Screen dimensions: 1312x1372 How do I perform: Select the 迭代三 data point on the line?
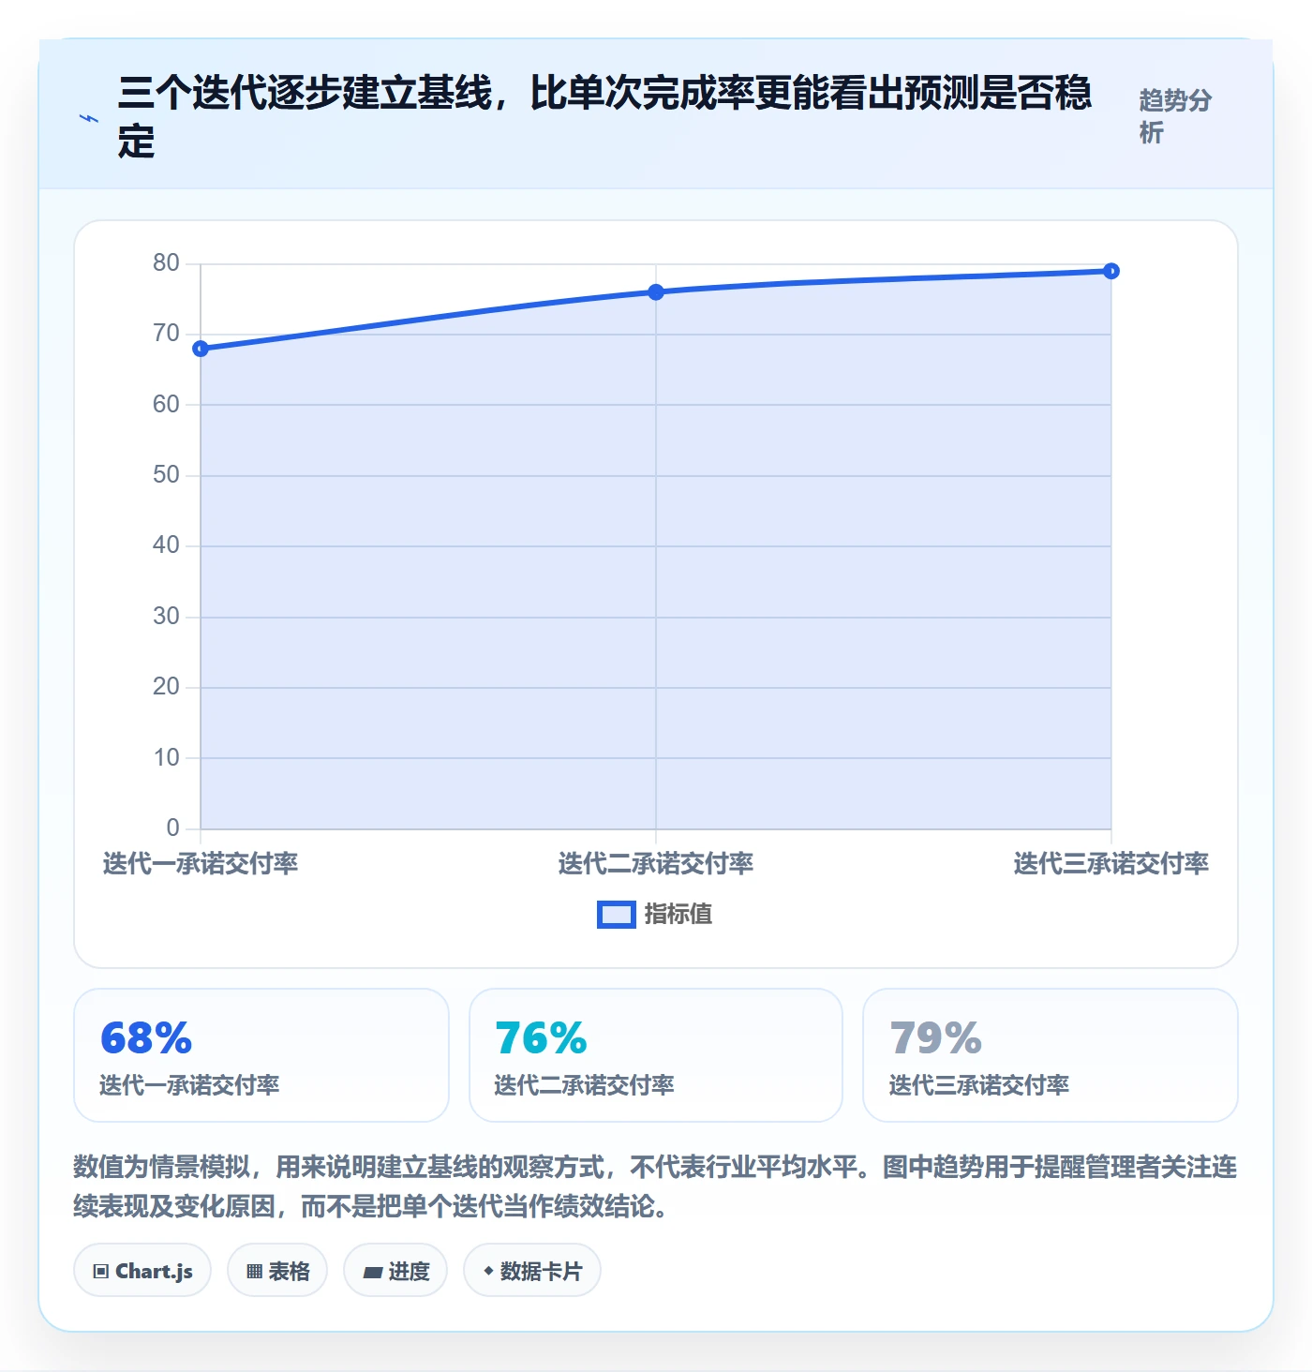click(1111, 271)
